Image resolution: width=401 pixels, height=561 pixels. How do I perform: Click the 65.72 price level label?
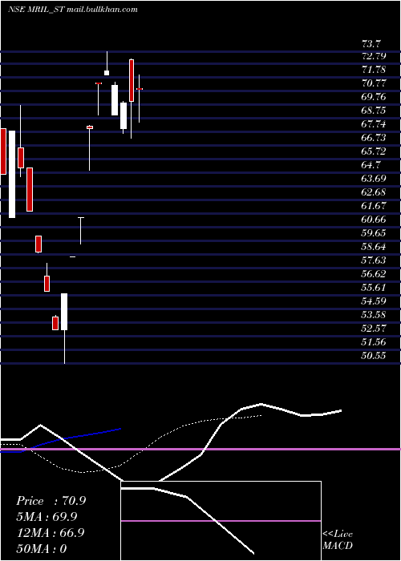tap(374, 151)
